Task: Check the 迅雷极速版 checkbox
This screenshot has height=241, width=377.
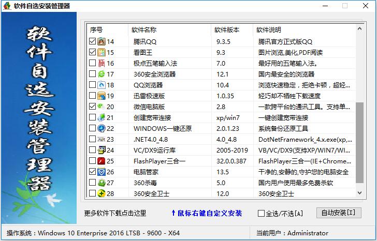Action: point(92,96)
